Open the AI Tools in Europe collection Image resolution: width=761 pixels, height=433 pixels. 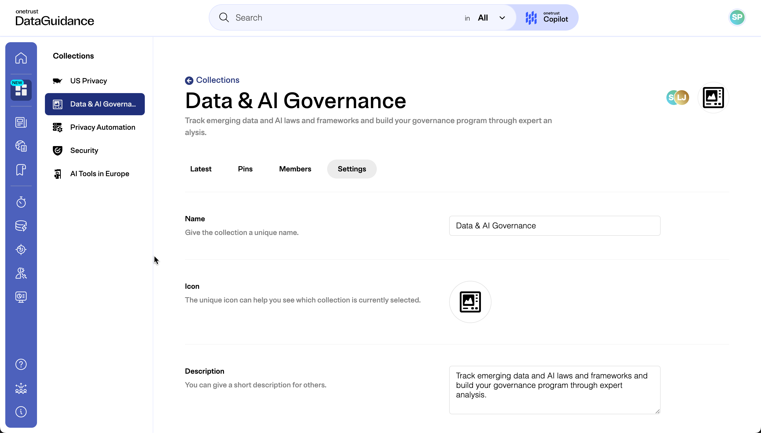(100, 174)
